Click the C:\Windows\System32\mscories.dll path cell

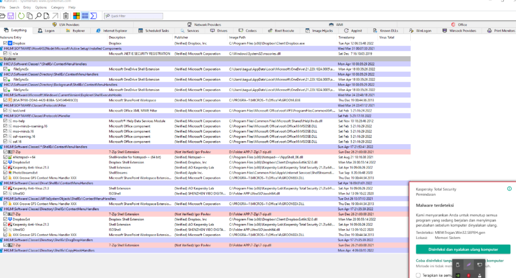[255, 54]
